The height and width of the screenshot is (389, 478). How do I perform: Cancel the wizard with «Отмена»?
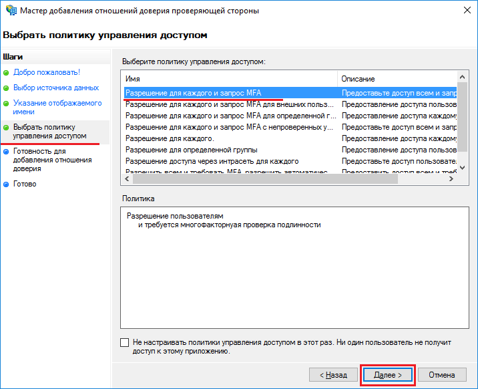[441, 375]
